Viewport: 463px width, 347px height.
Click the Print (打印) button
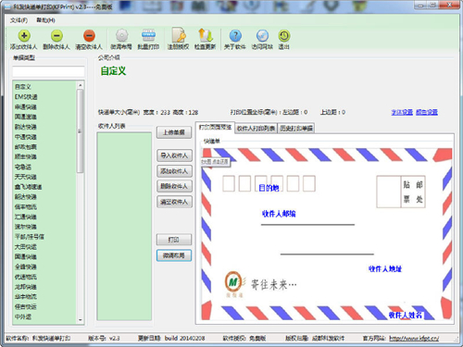pos(174,240)
